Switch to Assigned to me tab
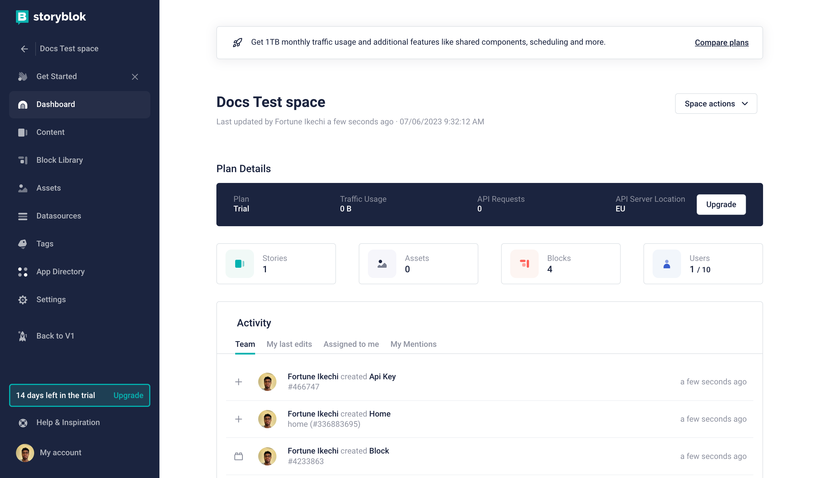The width and height of the screenshot is (820, 478). tap(351, 344)
